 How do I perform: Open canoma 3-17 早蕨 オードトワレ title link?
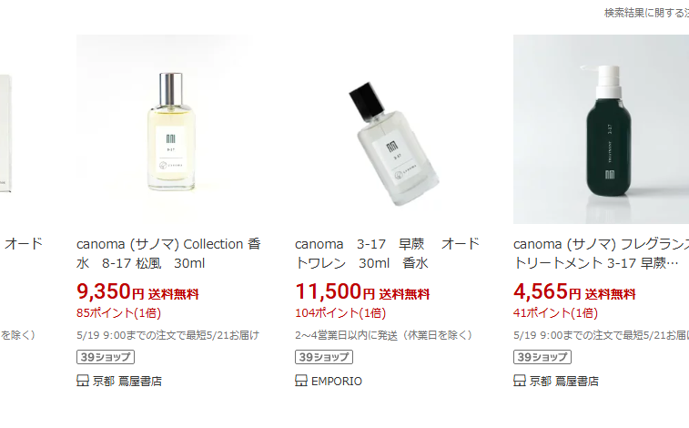coord(387,253)
